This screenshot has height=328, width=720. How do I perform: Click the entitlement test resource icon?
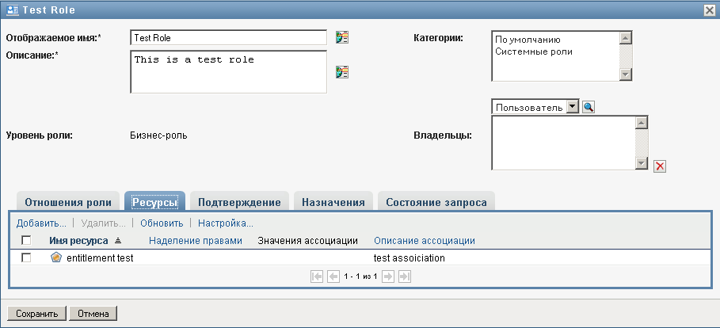[x=56, y=257]
